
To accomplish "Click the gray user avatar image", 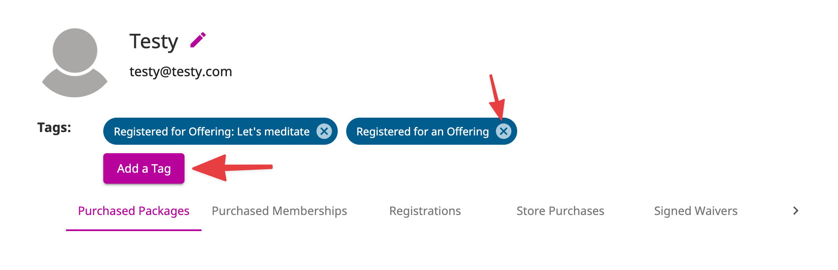I will point(75,63).
